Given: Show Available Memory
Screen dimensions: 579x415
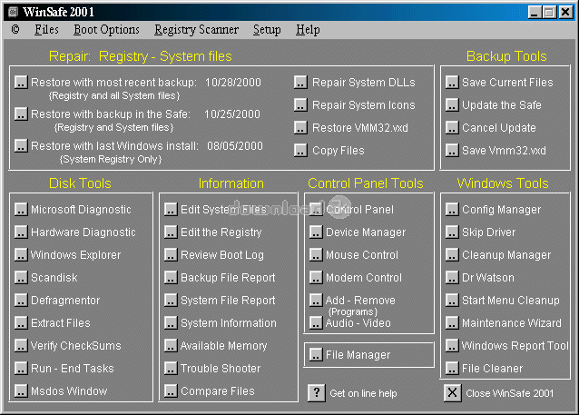Looking at the screenshot, I should pyautogui.click(x=171, y=345).
